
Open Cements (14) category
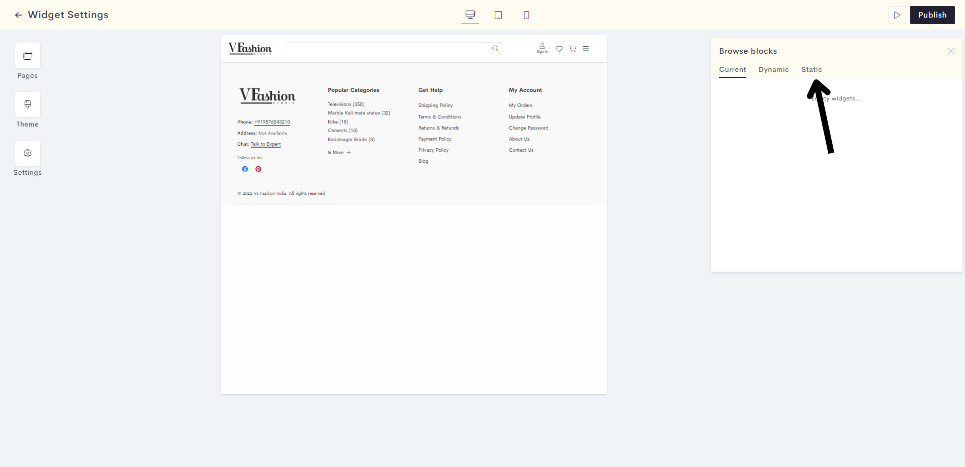343,131
